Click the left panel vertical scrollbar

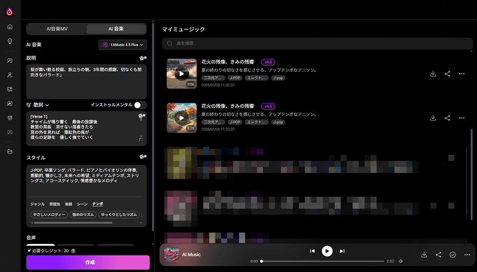click(x=153, y=128)
